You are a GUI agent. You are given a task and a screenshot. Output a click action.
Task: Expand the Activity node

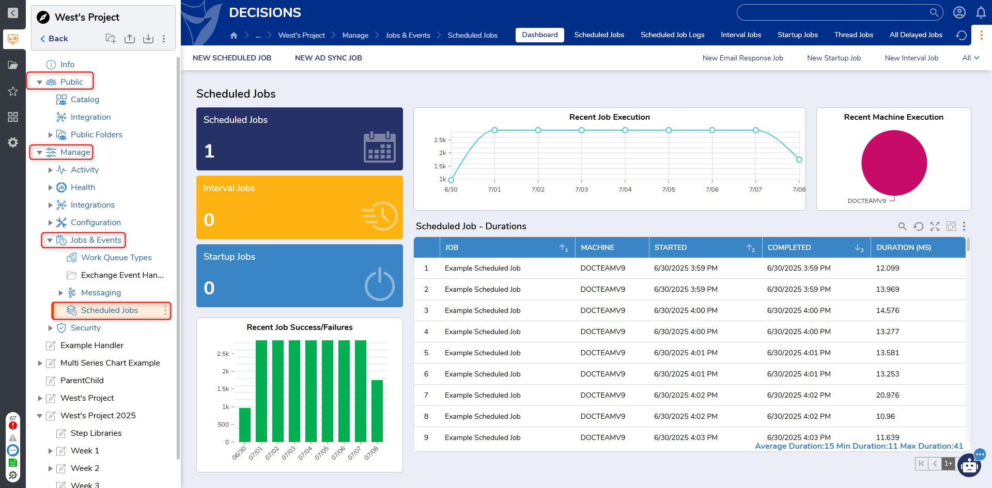pos(50,170)
